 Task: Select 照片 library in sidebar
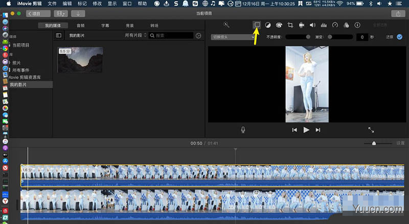pyautogui.click(x=16, y=63)
